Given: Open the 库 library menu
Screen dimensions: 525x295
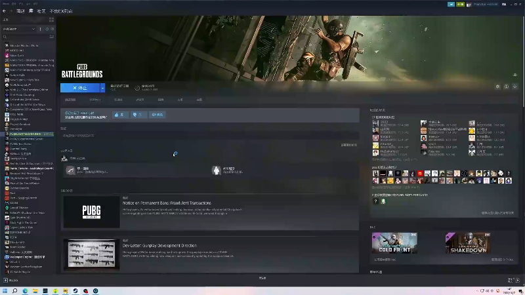Looking at the screenshot, I should [31, 11].
